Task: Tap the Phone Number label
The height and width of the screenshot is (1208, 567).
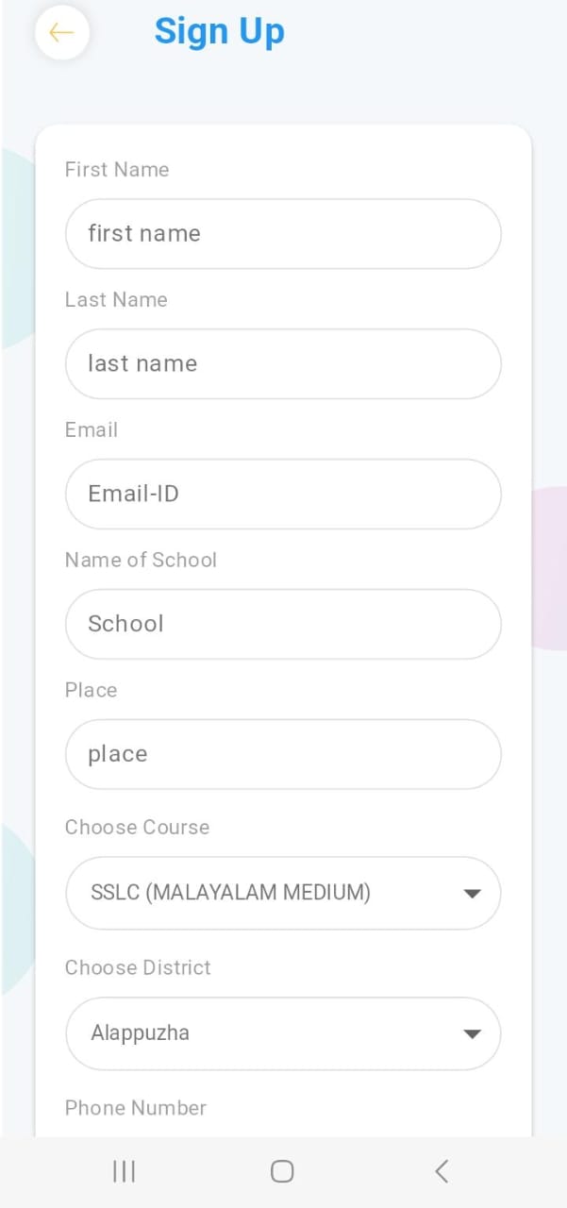Action: point(136,1108)
